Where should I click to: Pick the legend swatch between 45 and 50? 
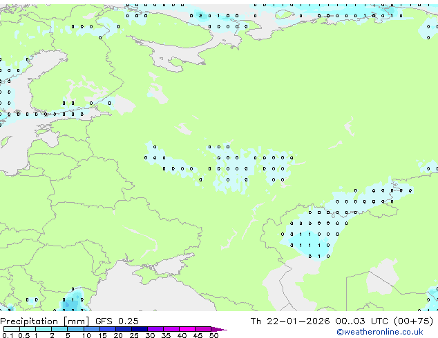pyautogui.click(x=203, y=329)
